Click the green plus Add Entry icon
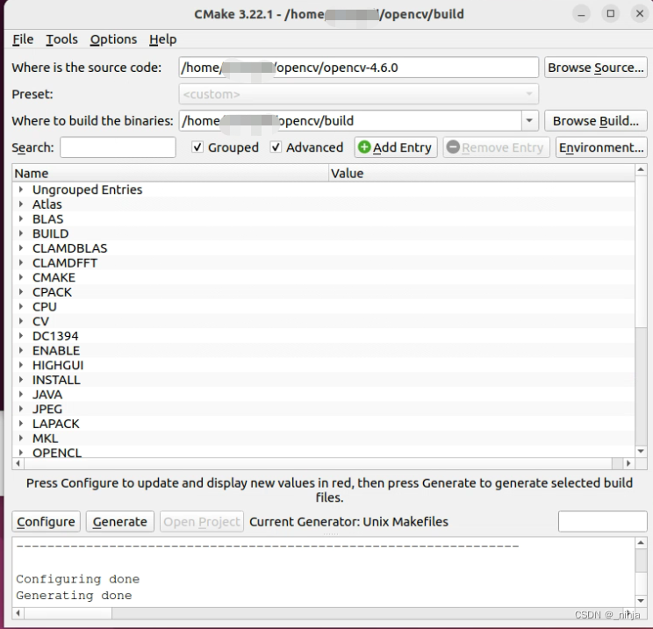Image resolution: width=653 pixels, height=629 pixels. click(x=364, y=147)
